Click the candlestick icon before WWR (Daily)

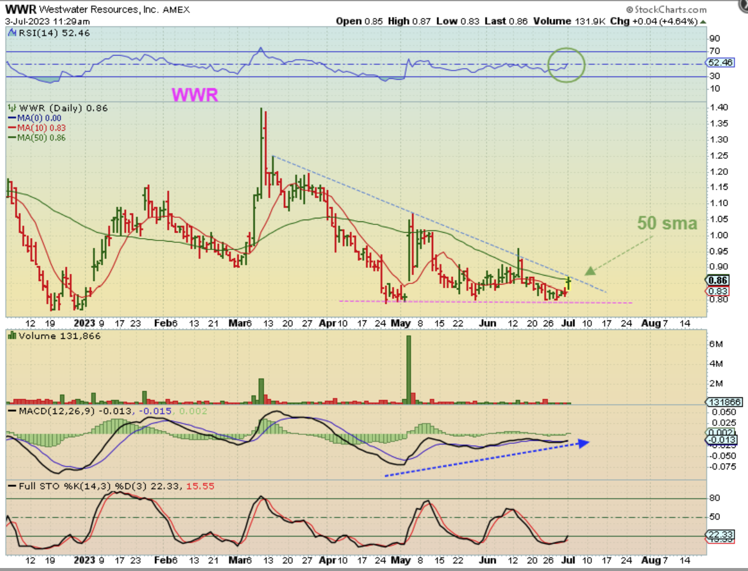[x=12, y=108]
